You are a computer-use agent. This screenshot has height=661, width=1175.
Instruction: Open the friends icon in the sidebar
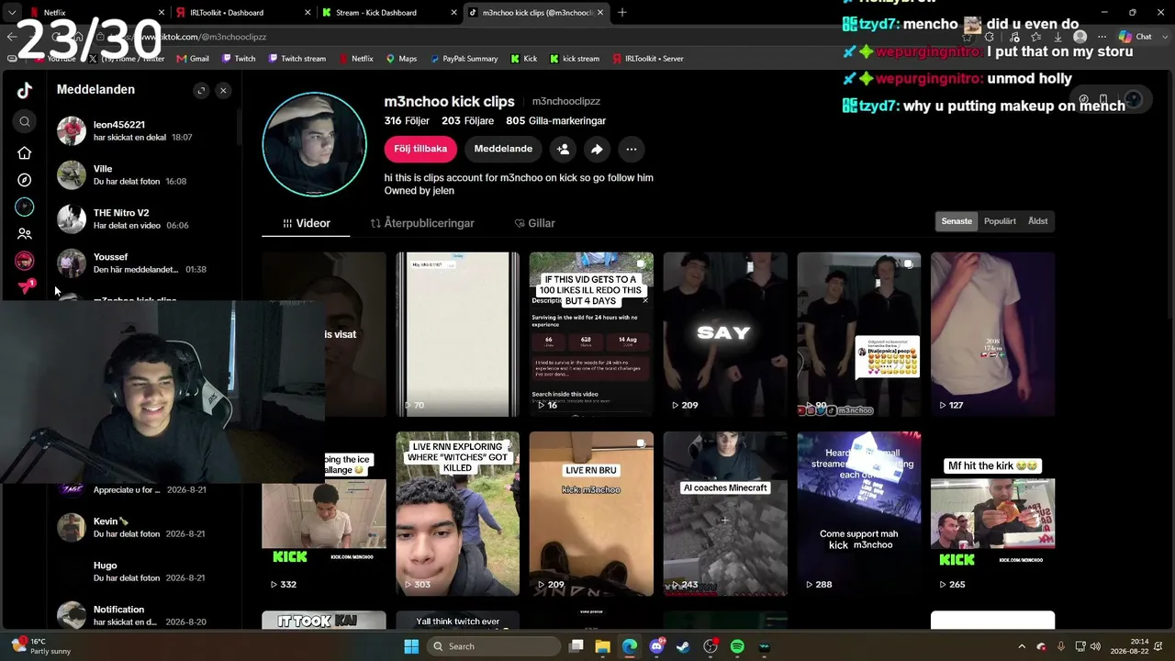point(25,234)
